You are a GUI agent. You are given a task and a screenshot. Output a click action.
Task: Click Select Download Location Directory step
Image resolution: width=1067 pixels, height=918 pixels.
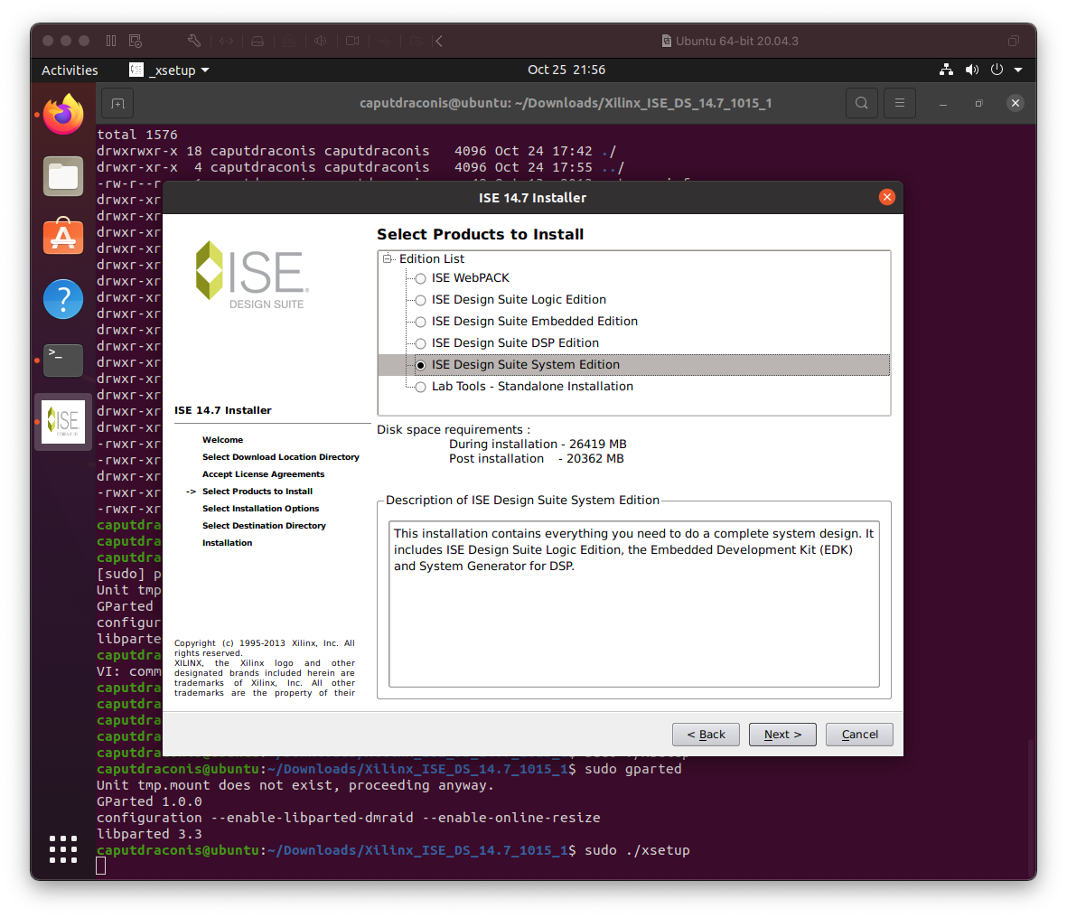click(280, 456)
